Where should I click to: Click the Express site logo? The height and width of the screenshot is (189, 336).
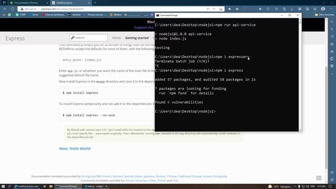pyautogui.click(x=15, y=38)
